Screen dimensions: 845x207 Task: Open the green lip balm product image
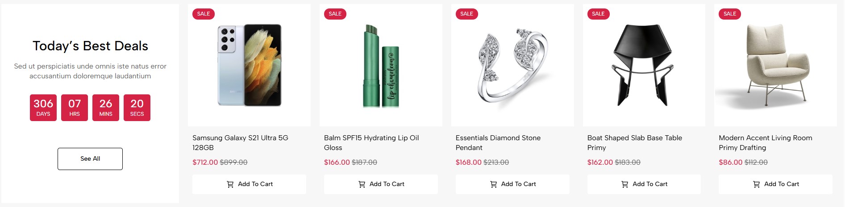tap(381, 65)
